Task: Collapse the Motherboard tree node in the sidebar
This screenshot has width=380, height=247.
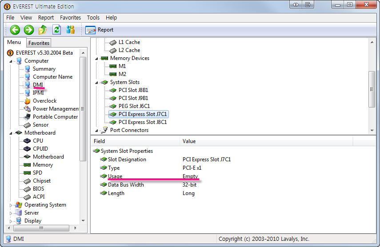Action: [11, 133]
